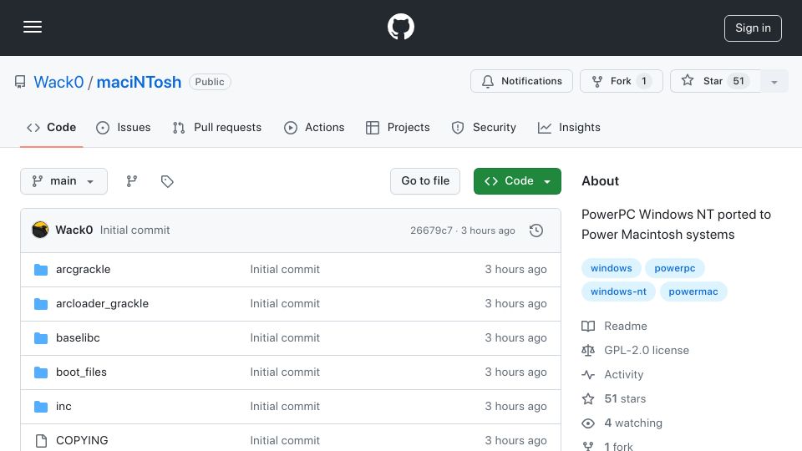Open the Pull requests tab

pos(217,127)
